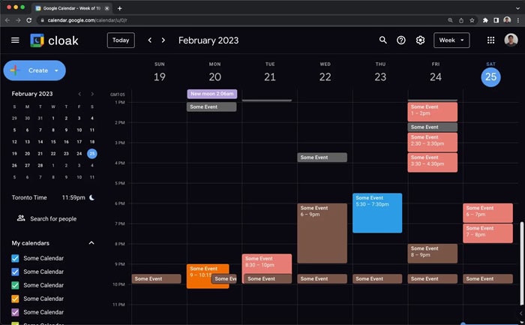Open the settings gear menu
The image size is (525, 325).
coord(420,40)
